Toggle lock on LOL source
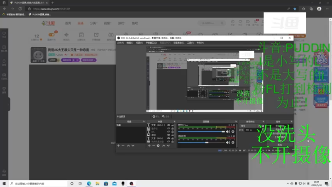 pyautogui.click(x=173, y=132)
